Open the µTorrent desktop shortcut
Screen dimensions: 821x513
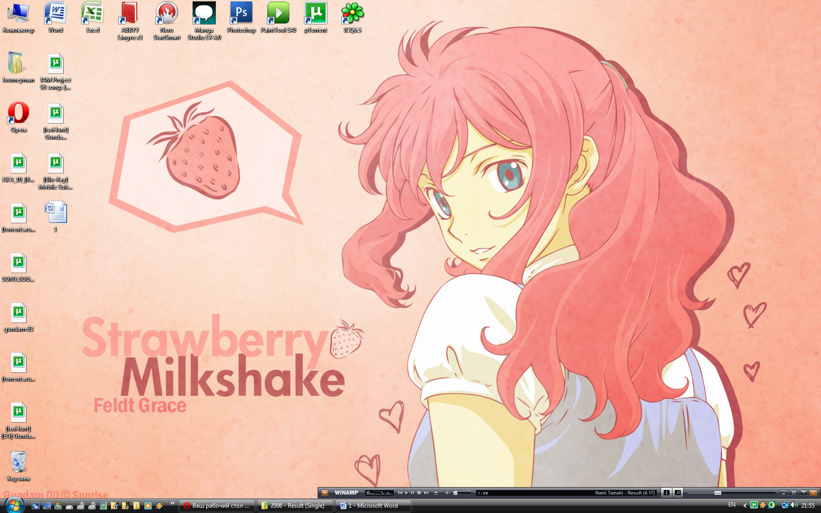coord(315,18)
